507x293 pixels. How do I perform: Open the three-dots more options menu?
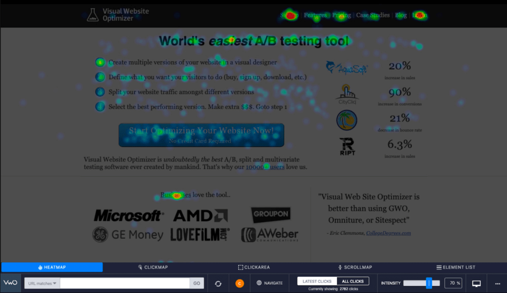498,284
